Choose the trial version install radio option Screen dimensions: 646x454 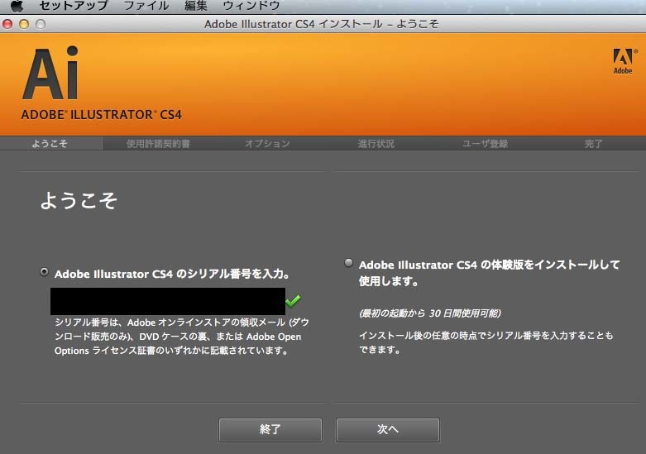[x=348, y=262]
